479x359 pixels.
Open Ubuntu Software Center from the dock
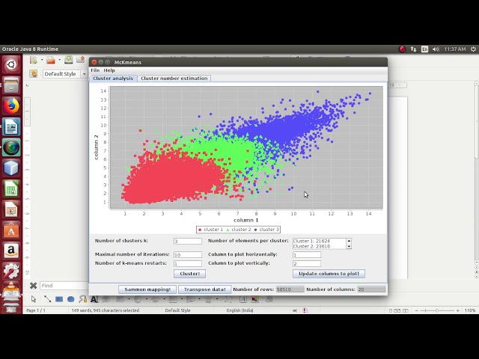pyautogui.click(x=11, y=230)
